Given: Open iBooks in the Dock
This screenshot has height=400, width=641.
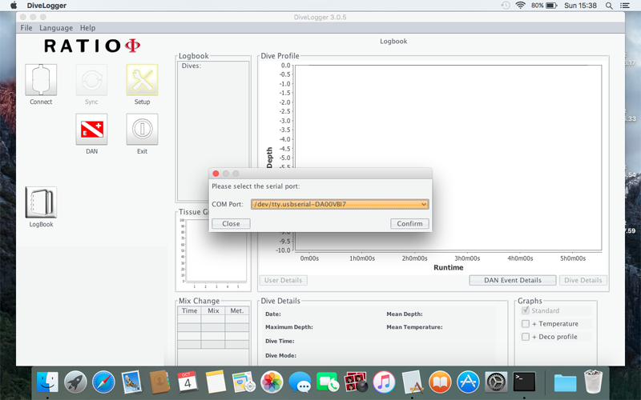Looking at the screenshot, I should point(440,382).
